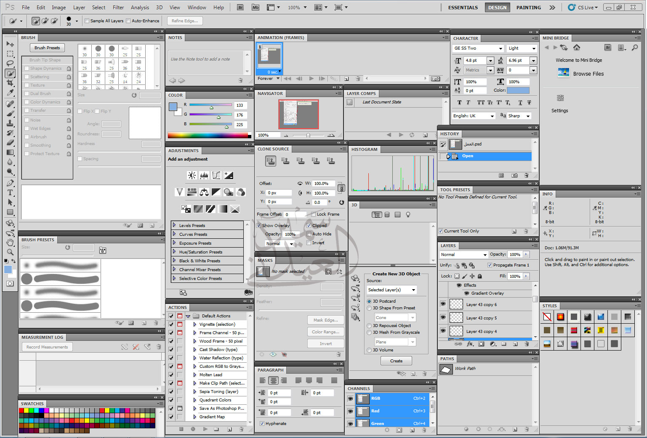Image resolution: width=647 pixels, height=438 pixels.
Task: Select the Eyedropper tool
Action: pos(10,93)
